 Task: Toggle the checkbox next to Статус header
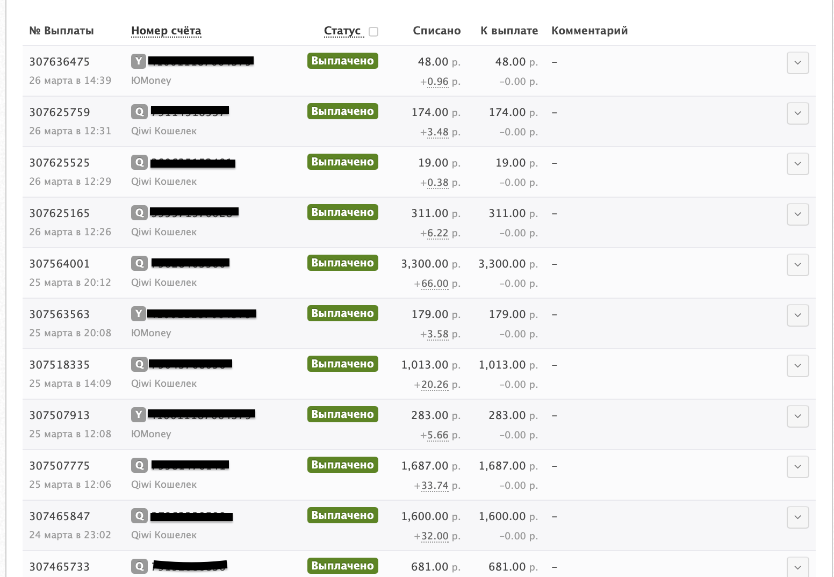coord(373,32)
